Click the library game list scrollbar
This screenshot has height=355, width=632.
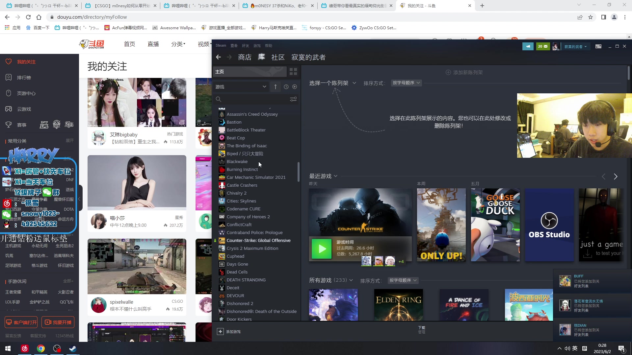[299, 172]
